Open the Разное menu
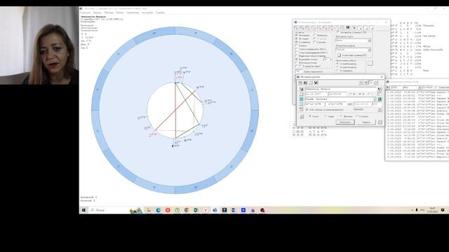Image resolution: width=449 pixels, height=252 pixels. [x=120, y=13]
